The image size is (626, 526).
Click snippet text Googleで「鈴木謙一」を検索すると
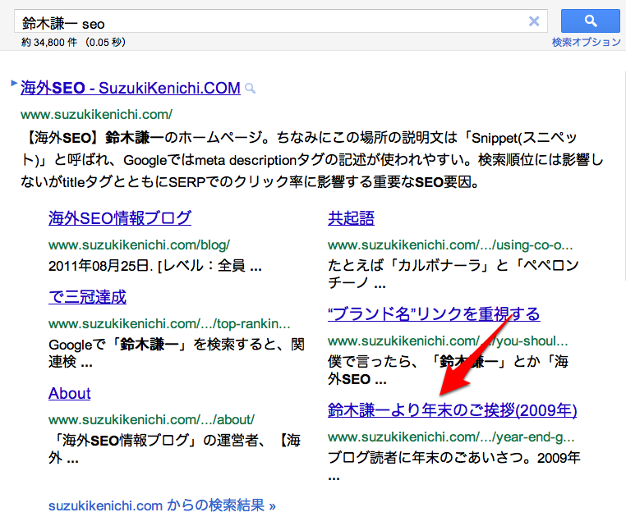177,353
